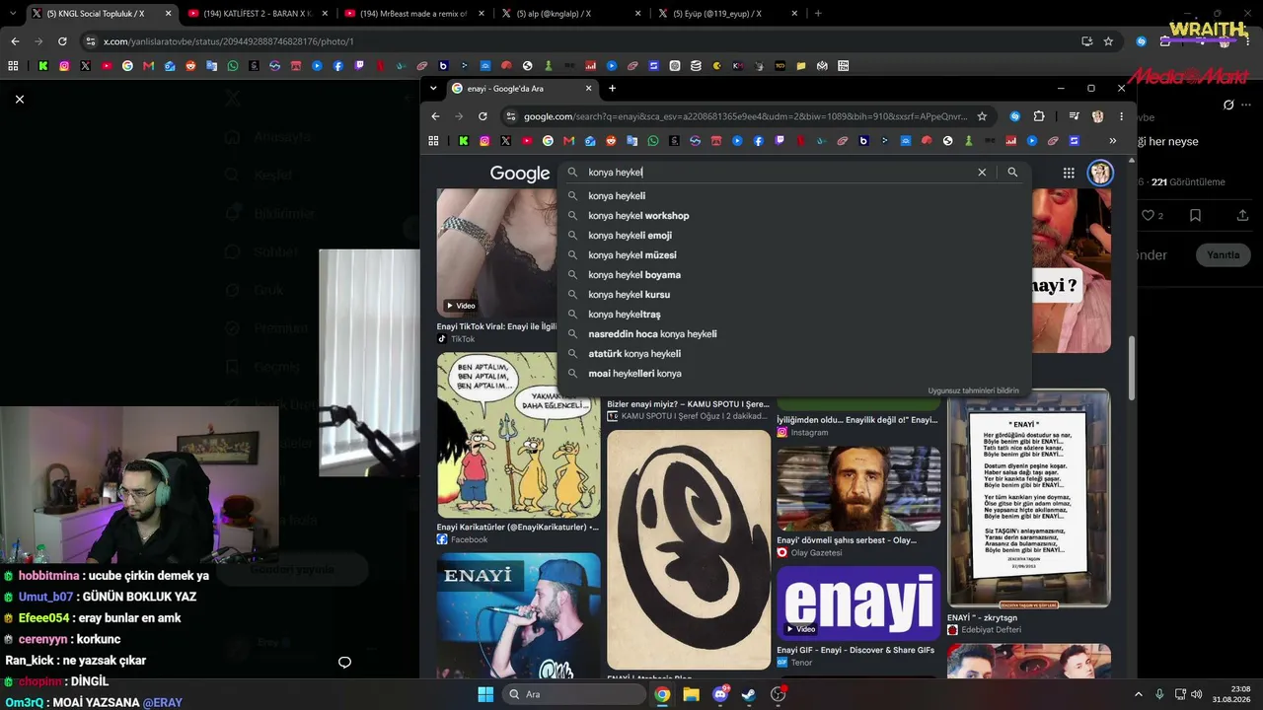This screenshot has width=1263, height=710.
Task: Select the enayi Google'da Ara tab
Action: [x=521, y=89]
